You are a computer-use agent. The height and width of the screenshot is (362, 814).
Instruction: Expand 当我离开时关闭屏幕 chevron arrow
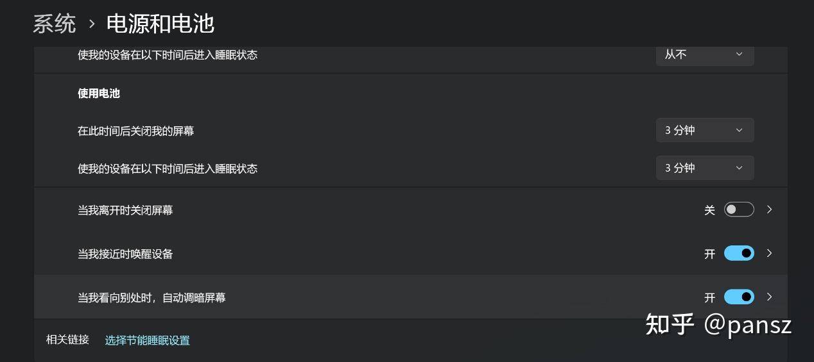[770, 210]
